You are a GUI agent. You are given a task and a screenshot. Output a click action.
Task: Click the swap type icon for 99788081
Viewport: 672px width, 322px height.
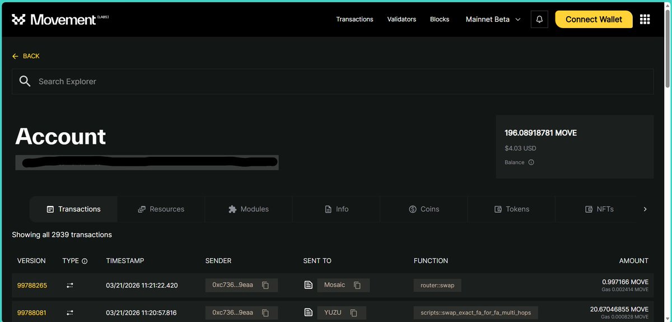[x=70, y=312]
